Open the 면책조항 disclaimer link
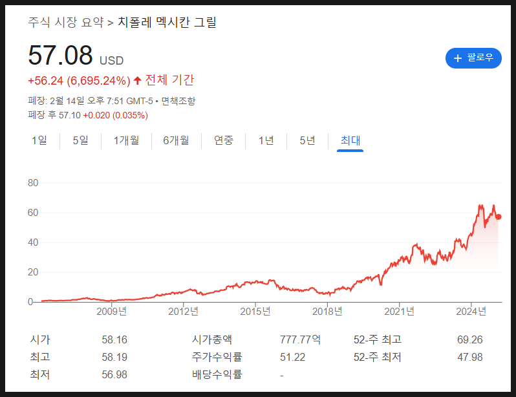The image size is (516, 397). (178, 101)
